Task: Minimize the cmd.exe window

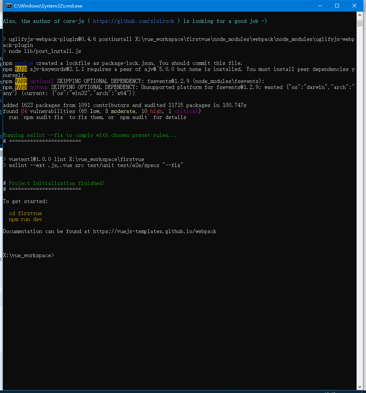Action: pos(320,6)
